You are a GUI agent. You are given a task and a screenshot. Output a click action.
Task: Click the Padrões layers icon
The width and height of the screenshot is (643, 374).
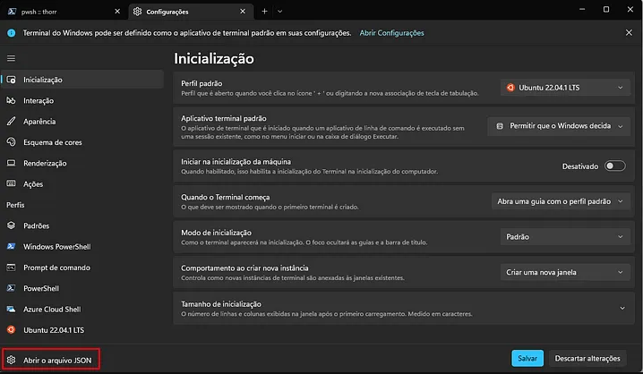pyautogui.click(x=11, y=225)
